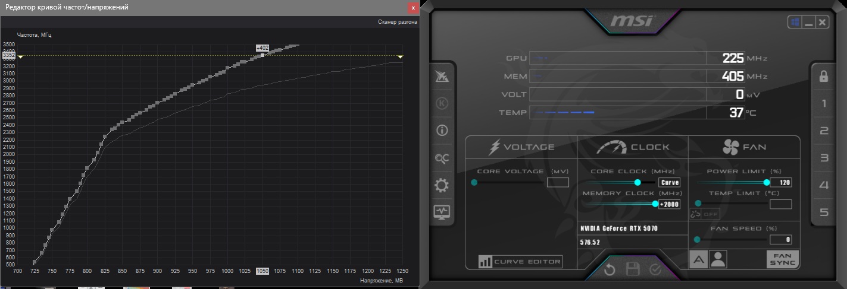Click the empty Temp Limit value field
This screenshot has height=289, width=847.
pyautogui.click(x=780, y=204)
